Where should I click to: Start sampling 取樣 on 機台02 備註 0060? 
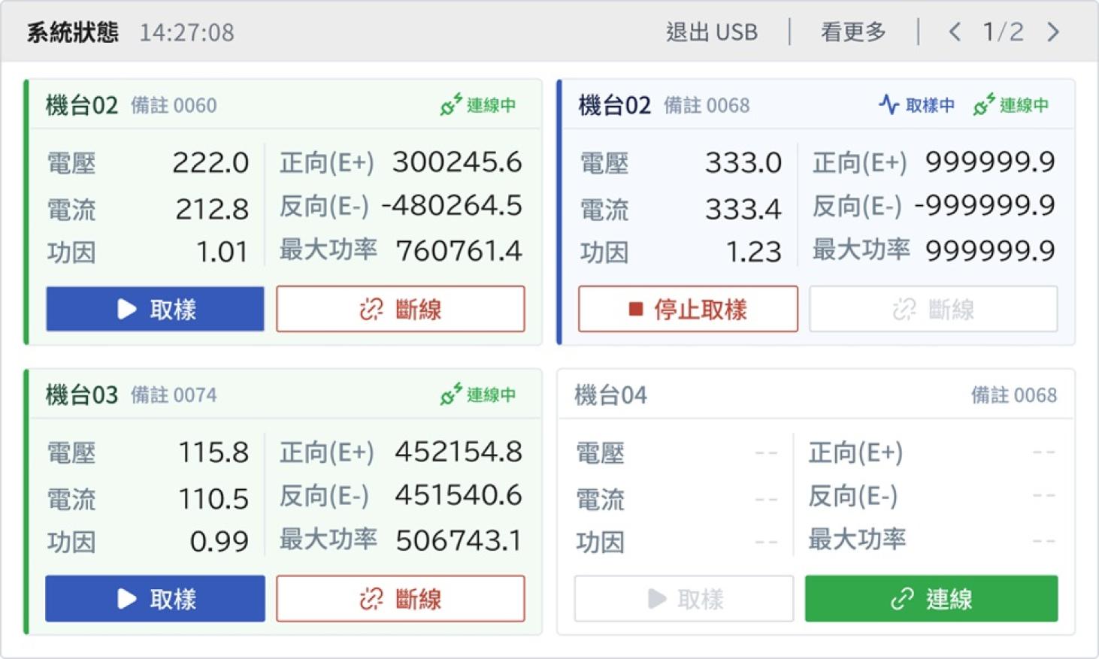click(155, 309)
